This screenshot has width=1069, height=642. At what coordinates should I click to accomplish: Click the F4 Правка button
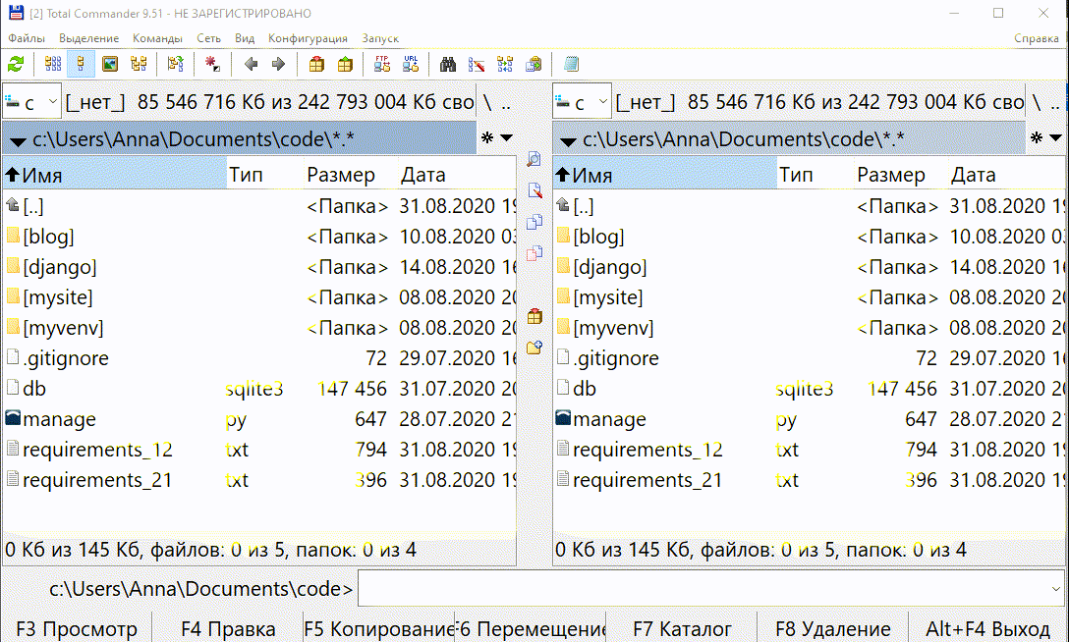click(228, 628)
